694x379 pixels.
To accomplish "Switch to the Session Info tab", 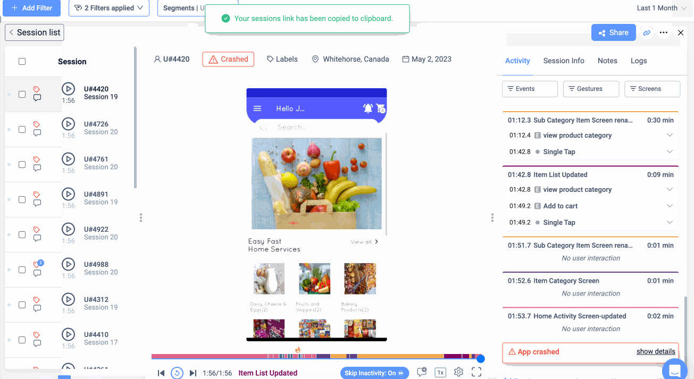I will (563, 61).
